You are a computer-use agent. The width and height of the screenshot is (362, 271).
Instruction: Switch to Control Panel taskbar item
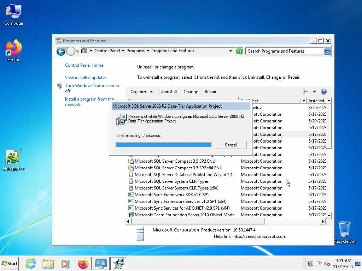click(101, 263)
